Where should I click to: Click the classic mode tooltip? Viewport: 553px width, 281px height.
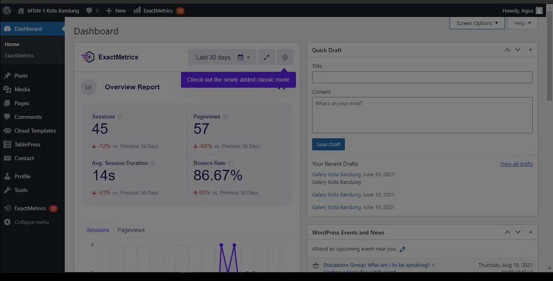pyautogui.click(x=238, y=80)
